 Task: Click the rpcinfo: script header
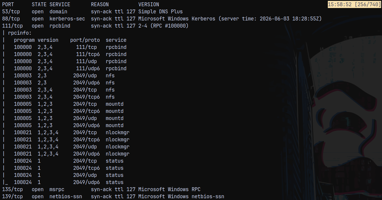[20, 33]
